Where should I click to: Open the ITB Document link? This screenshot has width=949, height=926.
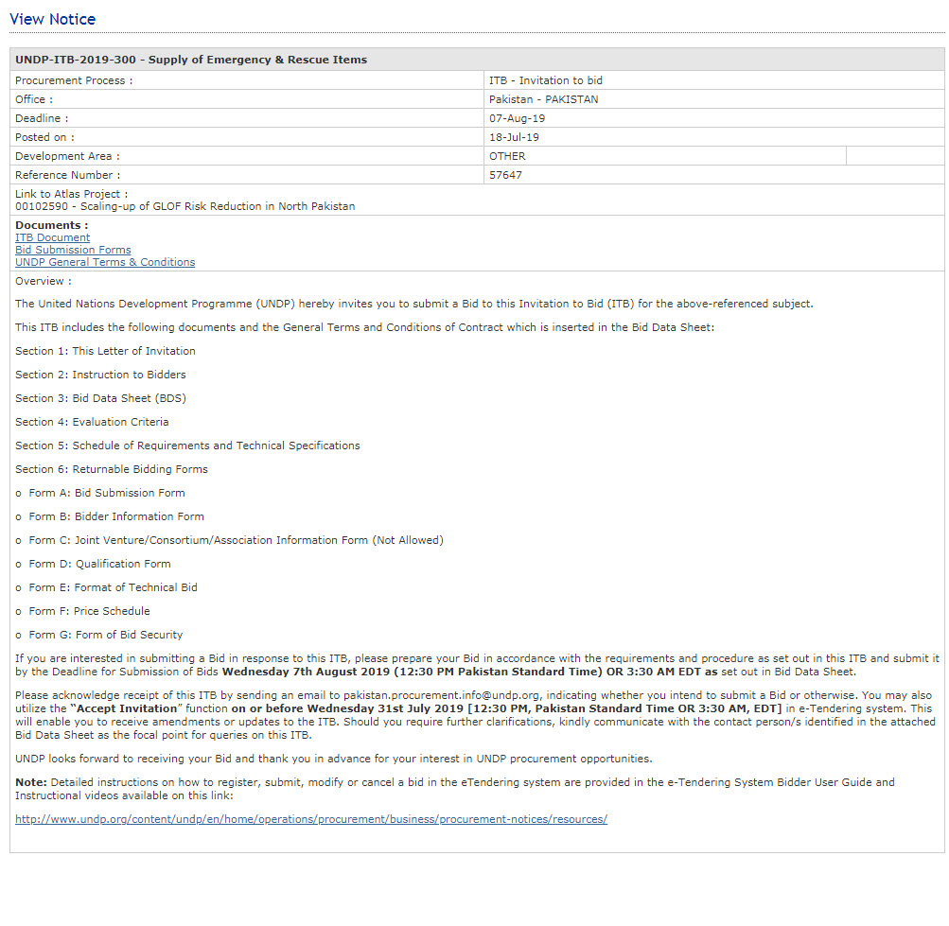pyautogui.click(x=52, y=237)
